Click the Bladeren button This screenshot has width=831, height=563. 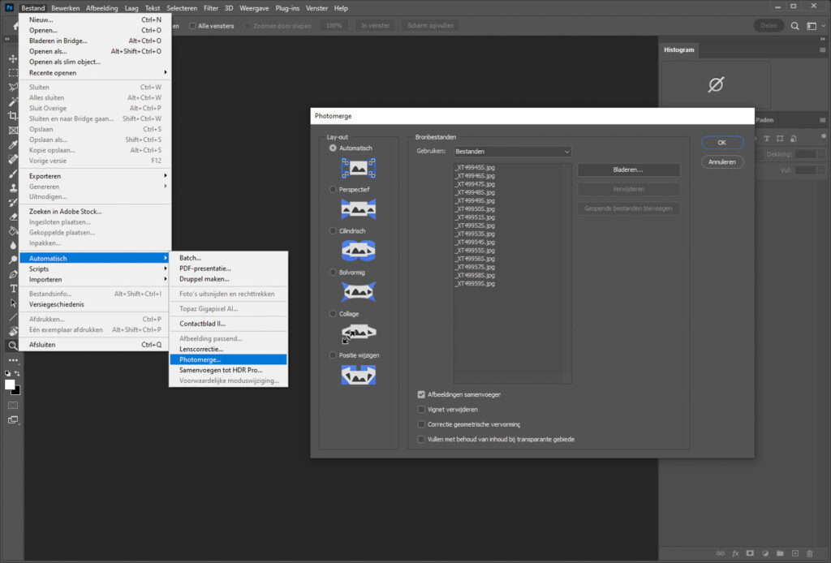628,170
